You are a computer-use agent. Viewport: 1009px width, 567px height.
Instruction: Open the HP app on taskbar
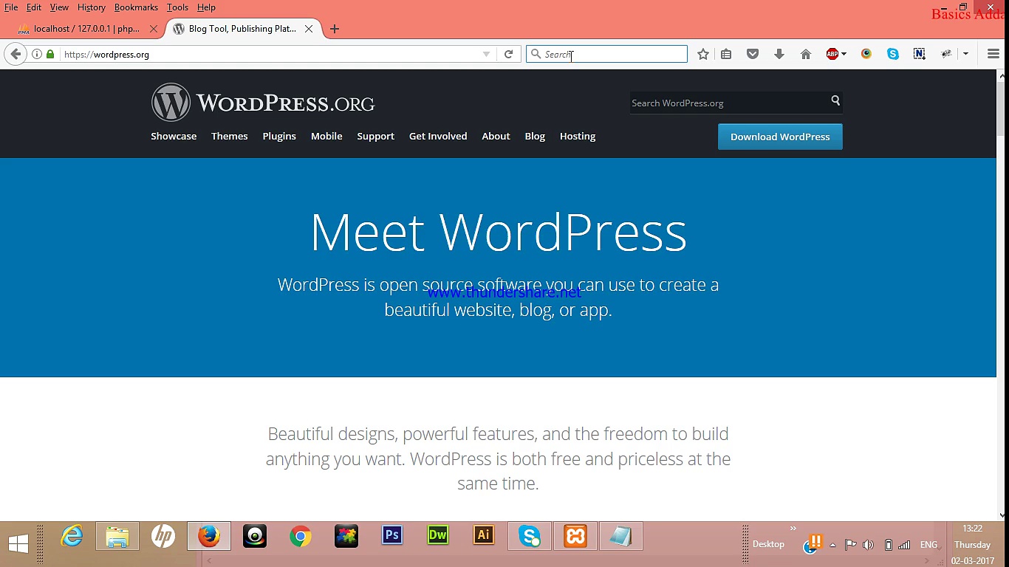163,537
